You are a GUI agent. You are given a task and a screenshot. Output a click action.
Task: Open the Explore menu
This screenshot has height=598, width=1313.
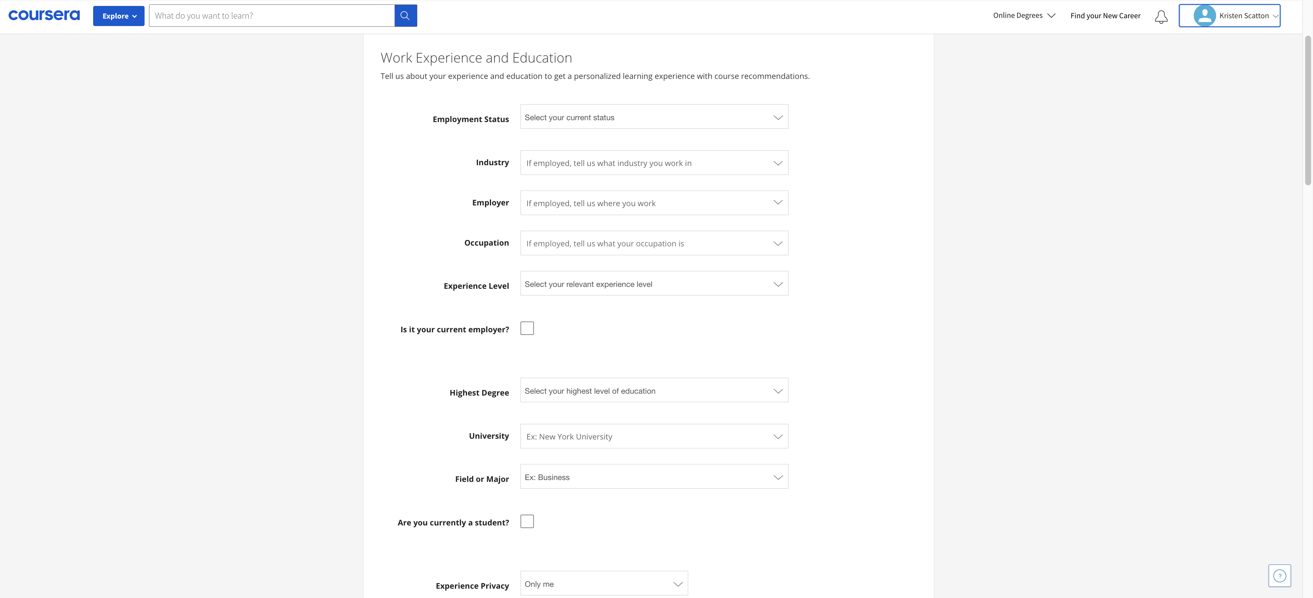click(119, 16)
